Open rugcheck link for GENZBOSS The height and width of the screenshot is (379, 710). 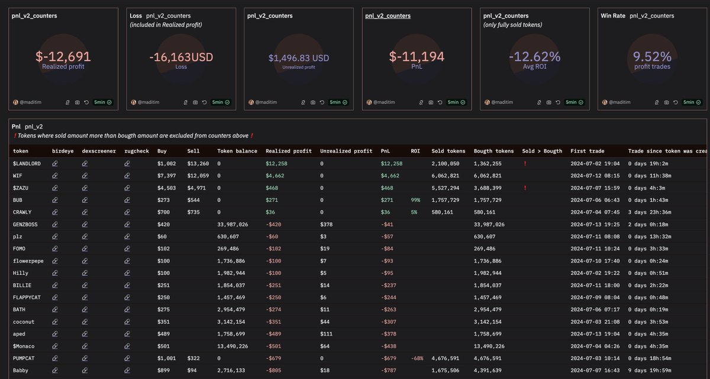(x=127, y=224)
